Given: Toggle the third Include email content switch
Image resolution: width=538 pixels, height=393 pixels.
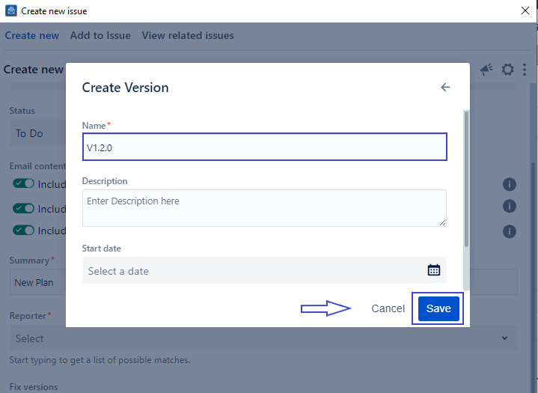Looking at the screenshot, I should pos(24,231).
